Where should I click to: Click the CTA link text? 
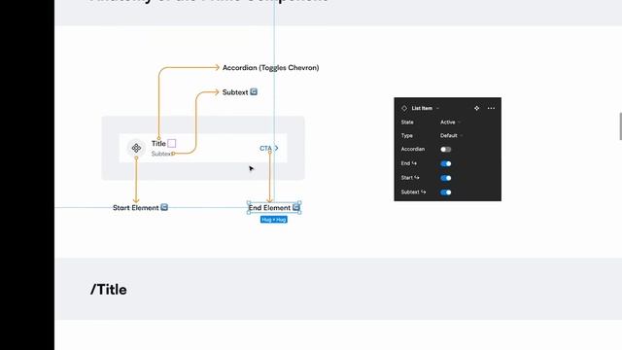click(x=265, y=148)
